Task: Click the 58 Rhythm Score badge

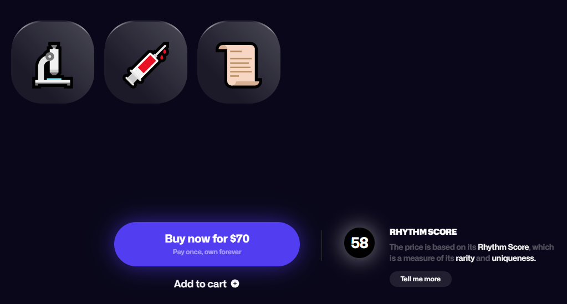Action: (359, 243)
